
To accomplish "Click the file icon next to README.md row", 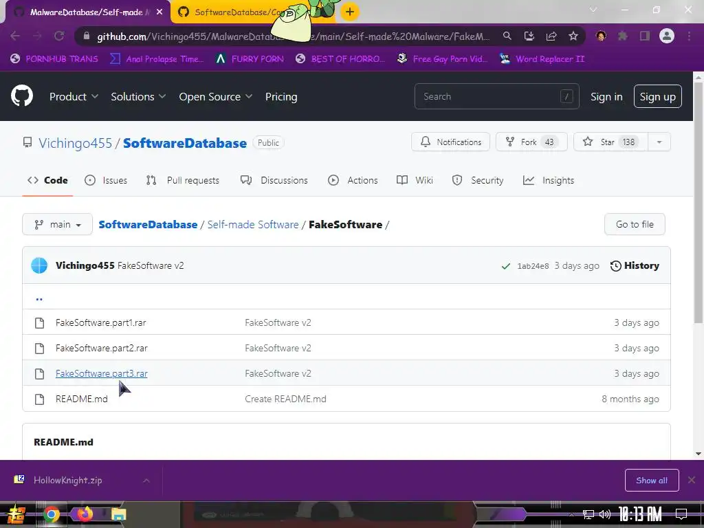I will click(x=39, y=399).
